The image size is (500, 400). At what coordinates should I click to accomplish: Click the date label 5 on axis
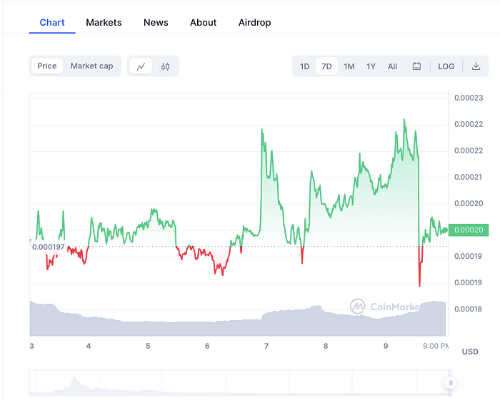coord(148,346)
